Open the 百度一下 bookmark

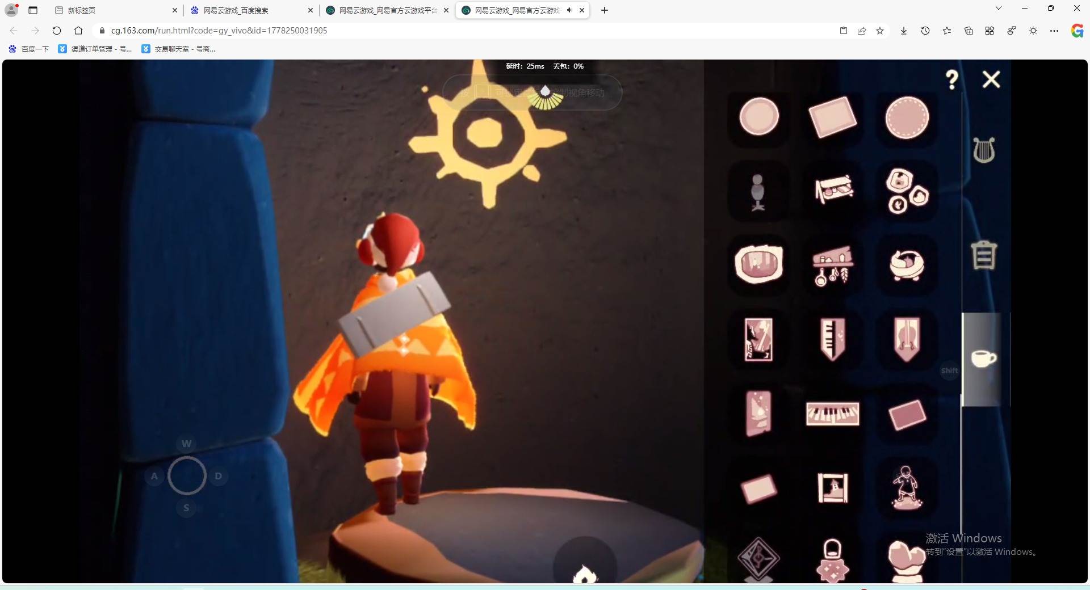pyautogui.click(x=29, y=49)
